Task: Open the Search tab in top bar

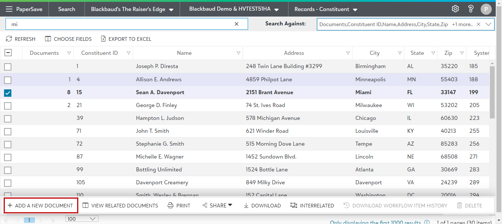Action: click(67, 9)
